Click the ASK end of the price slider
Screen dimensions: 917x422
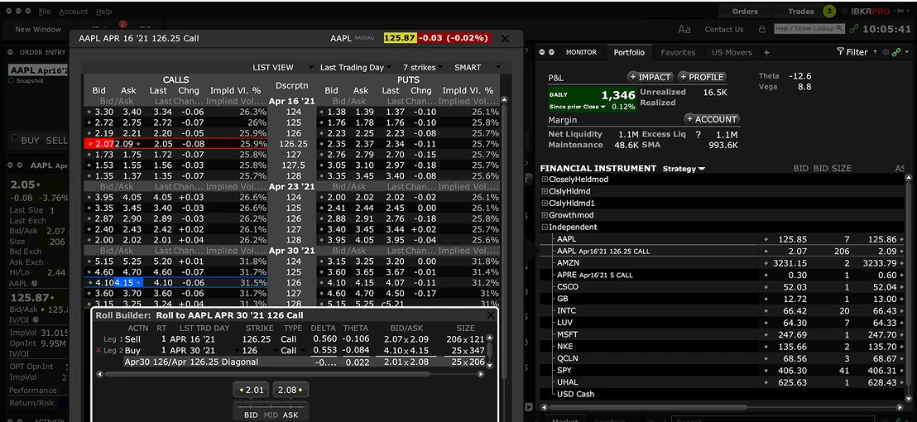coord(290,415)
